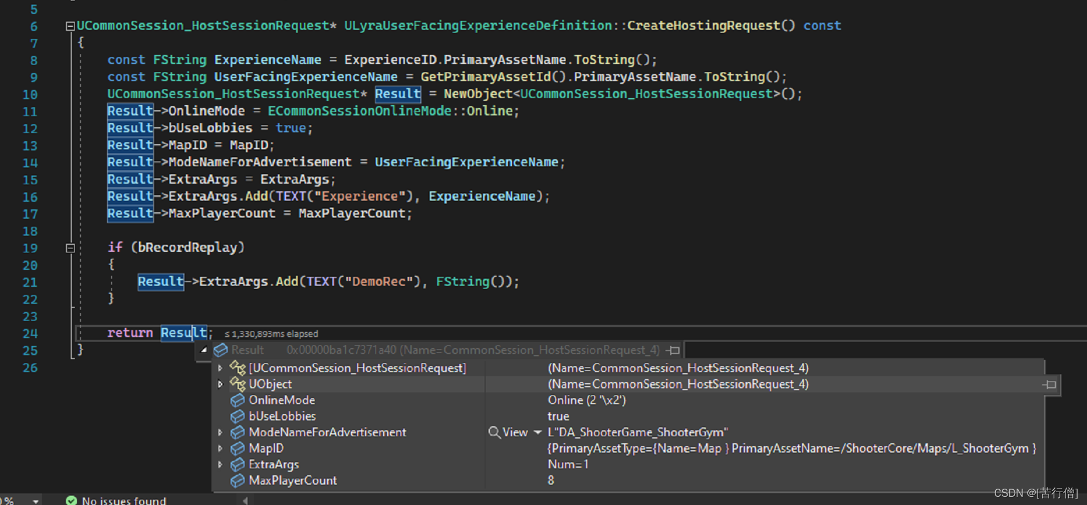1087x505 pixels.
Task: Click the NewObject call on line 10
Action: 478,94
